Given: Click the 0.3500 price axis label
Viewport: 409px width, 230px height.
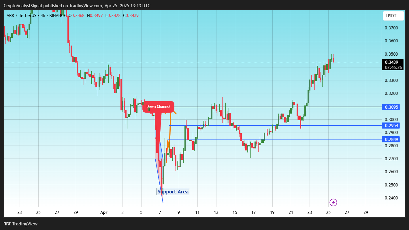Looking at the screenshot, I should pos(391,54).
